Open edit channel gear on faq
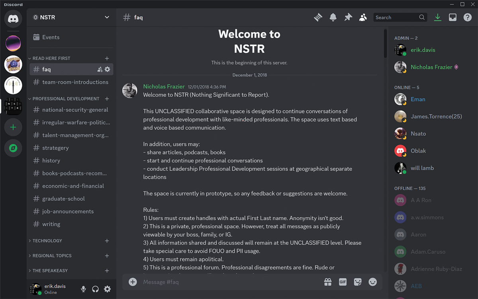 [x=107, y=69]
